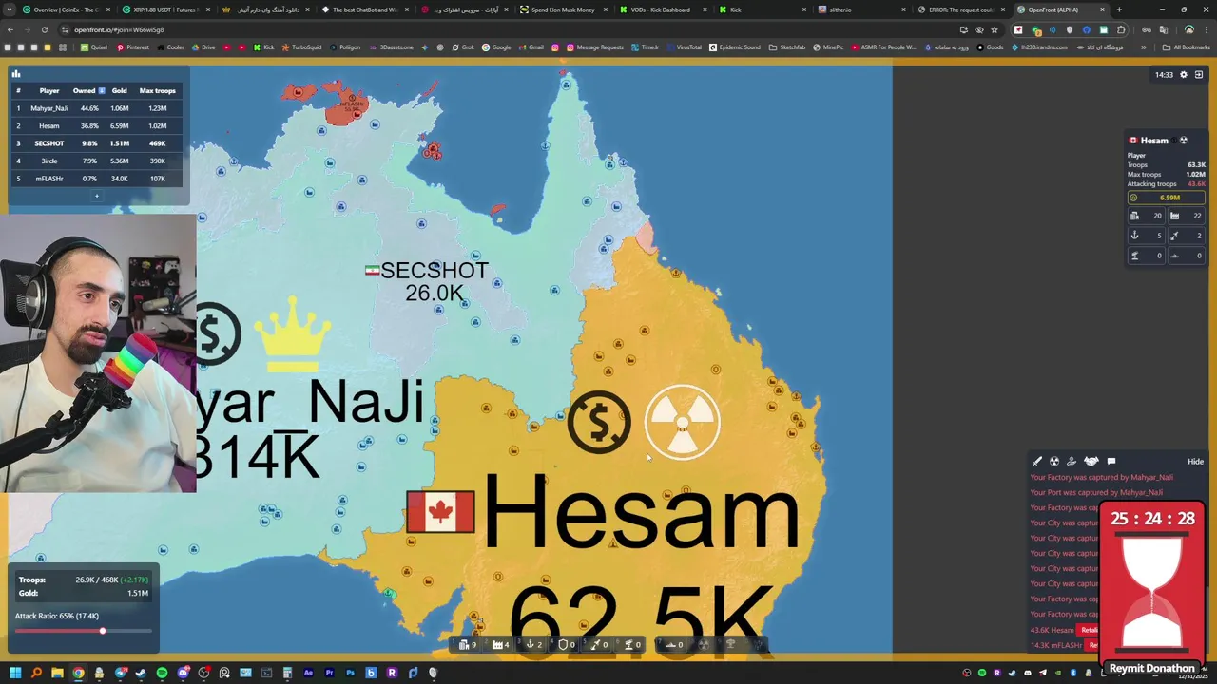
Task: Click the SAM launcher icon in bottom bar
Action: click(629, 645)
